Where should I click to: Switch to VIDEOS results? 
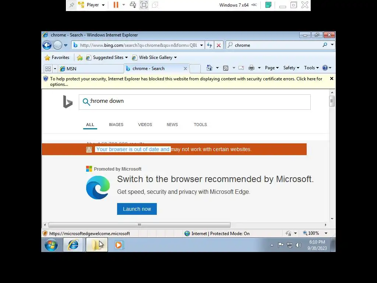pyautogui.click(x=145, y=125)
